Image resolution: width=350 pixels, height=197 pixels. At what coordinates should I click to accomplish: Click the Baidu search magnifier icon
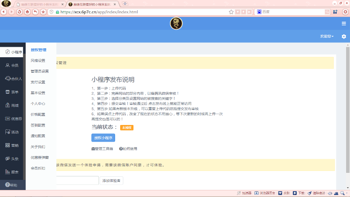pyautogui.click(x=327, y=12)
